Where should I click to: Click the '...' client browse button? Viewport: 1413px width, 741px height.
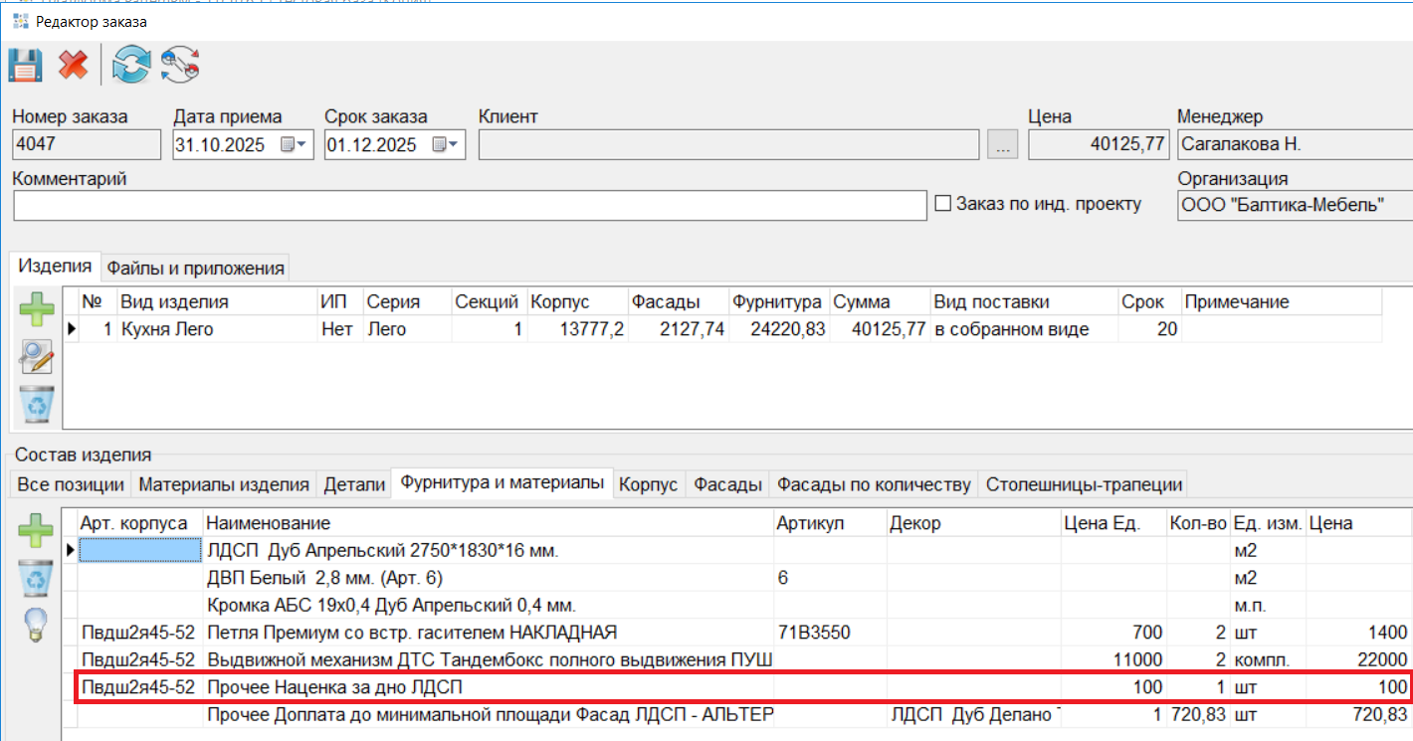coord(1002,145)
